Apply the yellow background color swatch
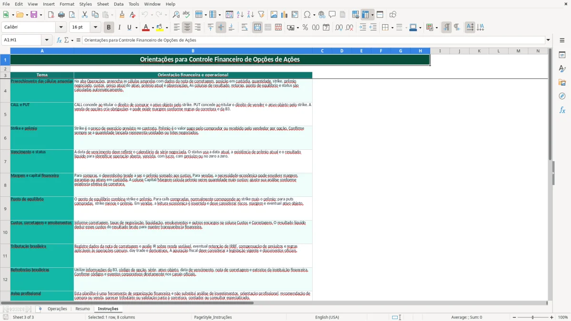The image size is (571, 321). tap(160, 28)
